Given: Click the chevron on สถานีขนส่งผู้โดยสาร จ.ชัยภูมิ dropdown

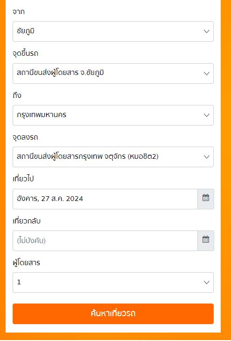Looking at the screenshot, I should click(207, 74).
